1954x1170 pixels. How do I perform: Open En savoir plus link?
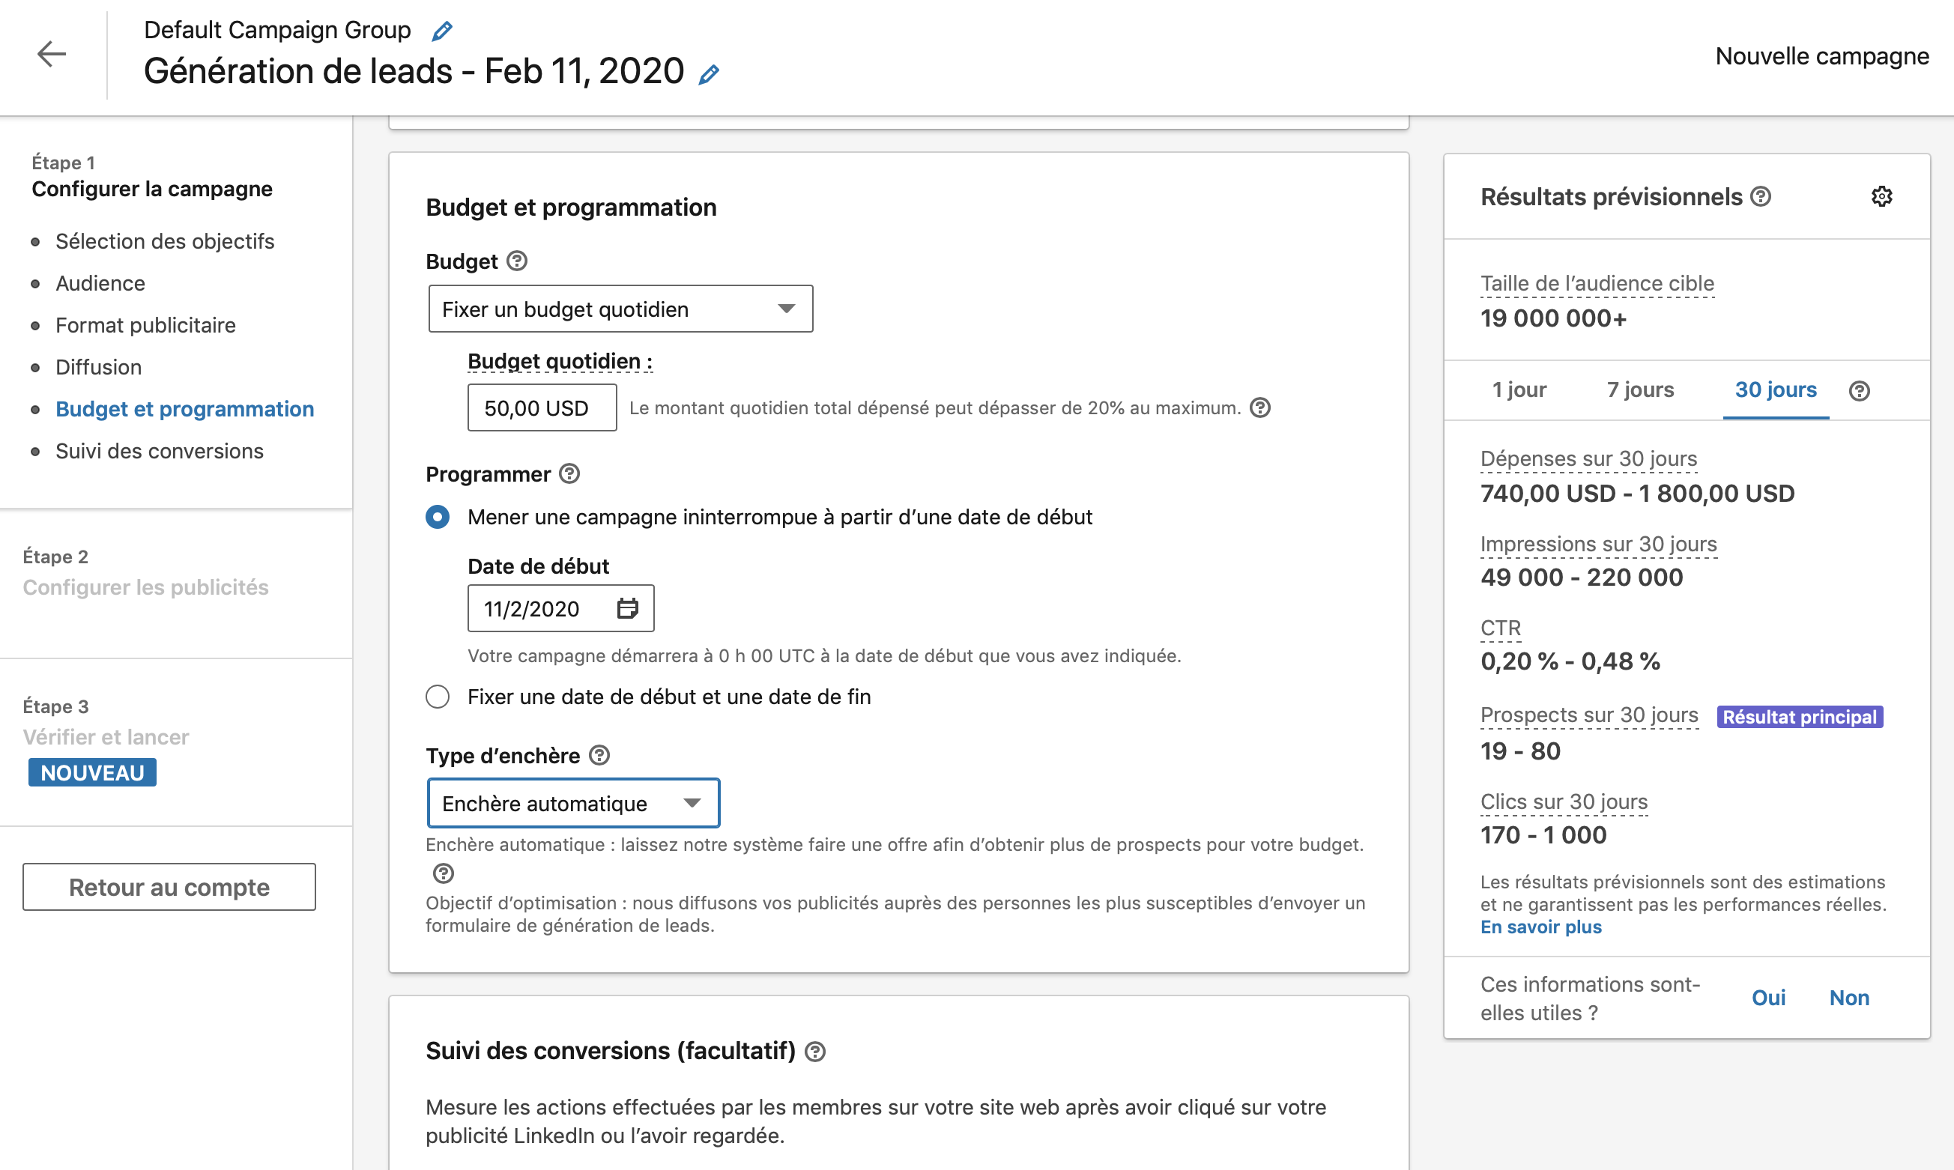click(x=1541, y=927)
